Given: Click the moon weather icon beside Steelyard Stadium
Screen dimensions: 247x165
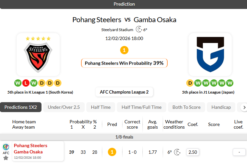Looking at the screenshot, I should pyautogui.click(x=139, y=29).
